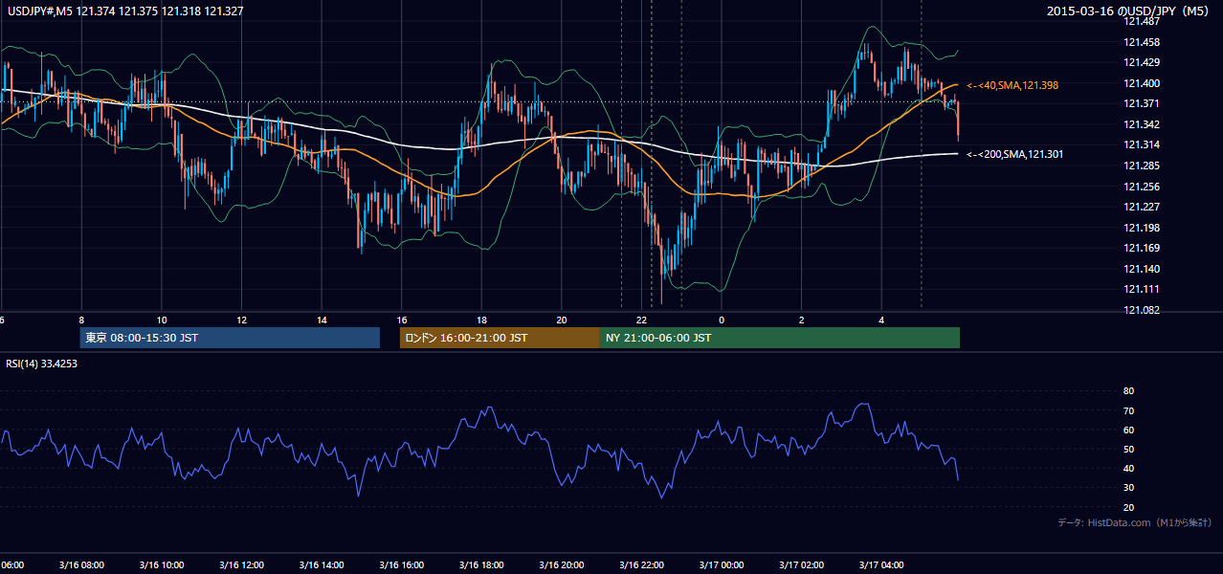This screenshot has height=574, width=1223.
Task: Click the hour 22 tick under the price chart
Action: click(x=642, y=320)
